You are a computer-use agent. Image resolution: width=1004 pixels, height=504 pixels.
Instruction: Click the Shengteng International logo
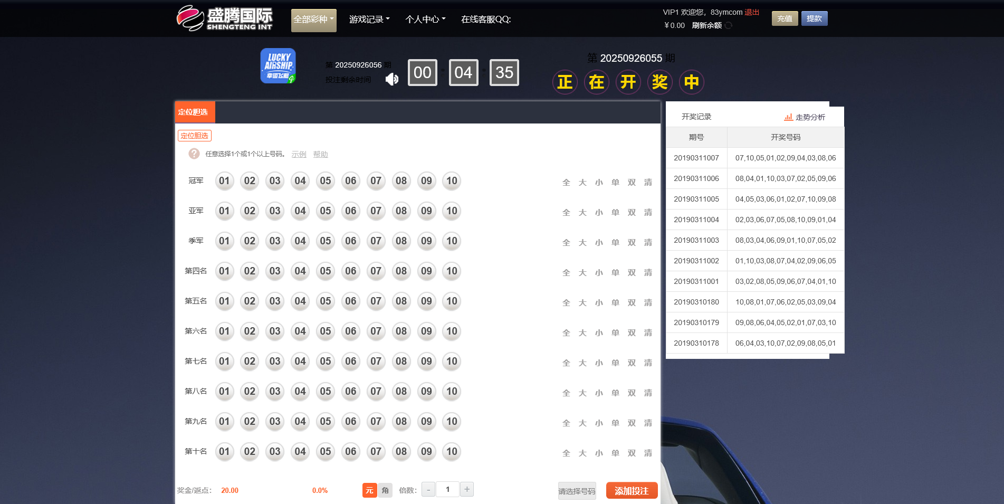[224, 18]
